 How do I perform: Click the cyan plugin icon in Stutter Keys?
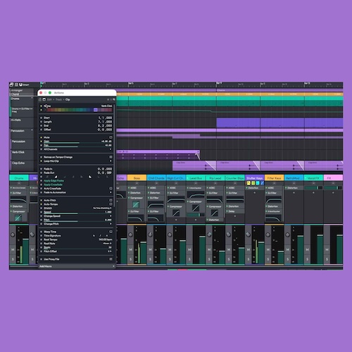coord(258,183)
